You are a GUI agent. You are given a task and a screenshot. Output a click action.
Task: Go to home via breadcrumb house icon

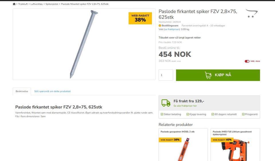click(x=14, y=4)
